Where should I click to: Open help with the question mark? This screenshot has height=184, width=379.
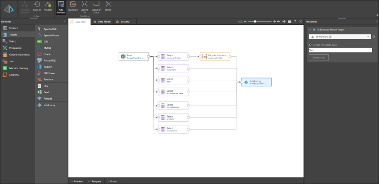click(x=295, y=22)
